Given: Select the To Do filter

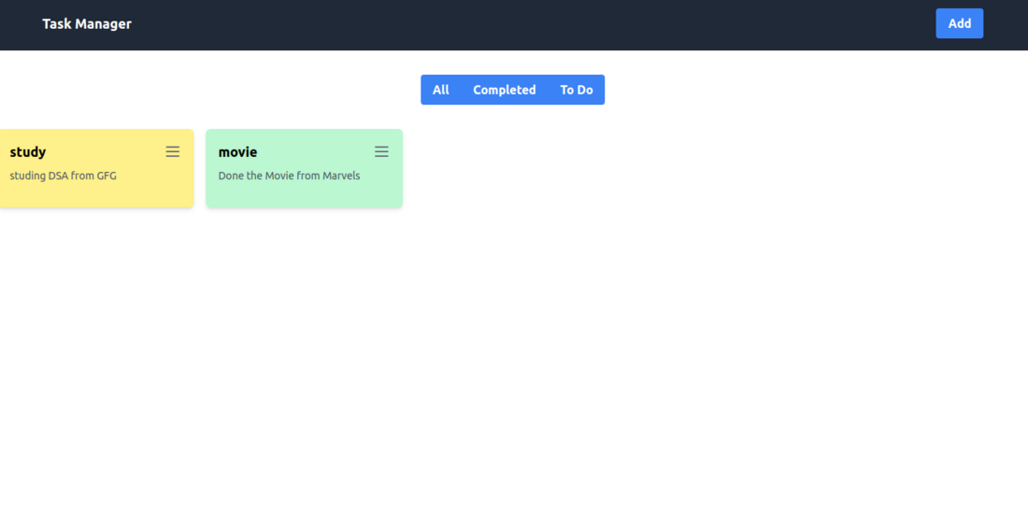Looking at the screenshot, I should click(577, 90).
